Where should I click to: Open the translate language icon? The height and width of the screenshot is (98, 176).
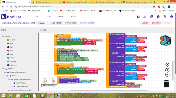click(165, 17)
